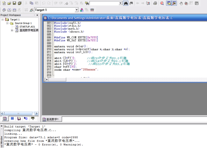This screenshot has width=207, height=148.
Task: Open the Target 1 selection dropdown
Action: [77, 10]
